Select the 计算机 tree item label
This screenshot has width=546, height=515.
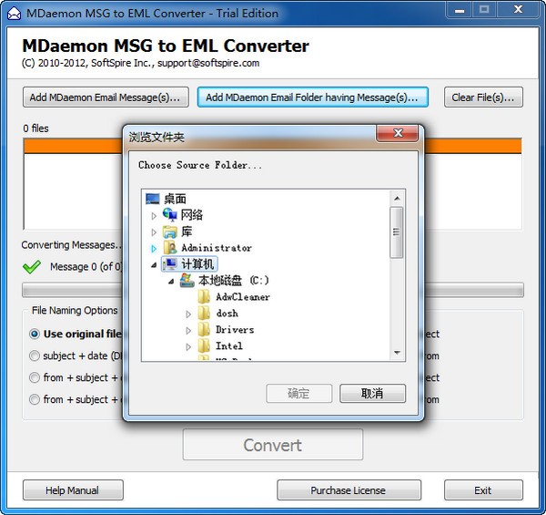[197, 264]
